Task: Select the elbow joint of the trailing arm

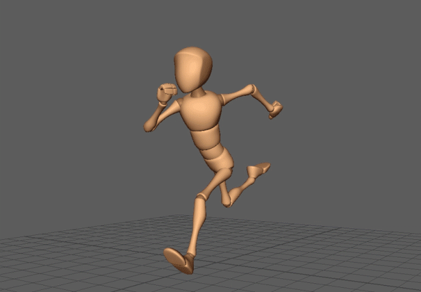Action: tap(252, 90)
